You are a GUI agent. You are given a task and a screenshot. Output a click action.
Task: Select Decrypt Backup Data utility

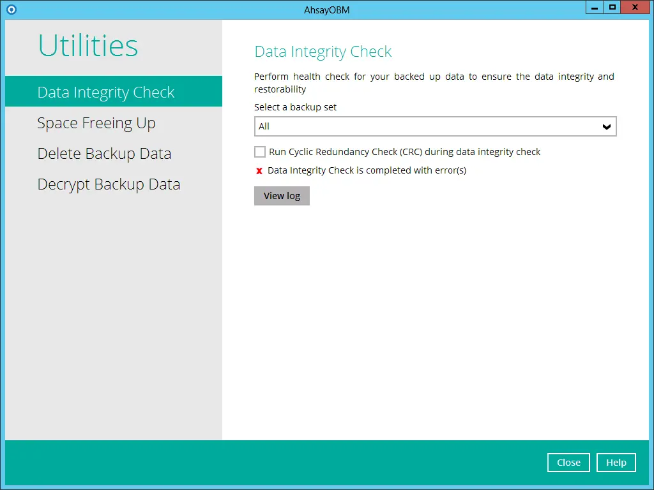tap(109, 184)
